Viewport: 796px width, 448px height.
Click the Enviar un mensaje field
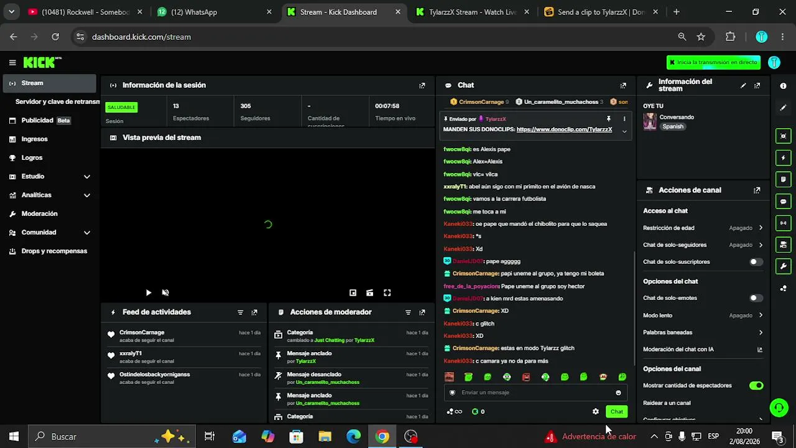click(x=535, y=393)
